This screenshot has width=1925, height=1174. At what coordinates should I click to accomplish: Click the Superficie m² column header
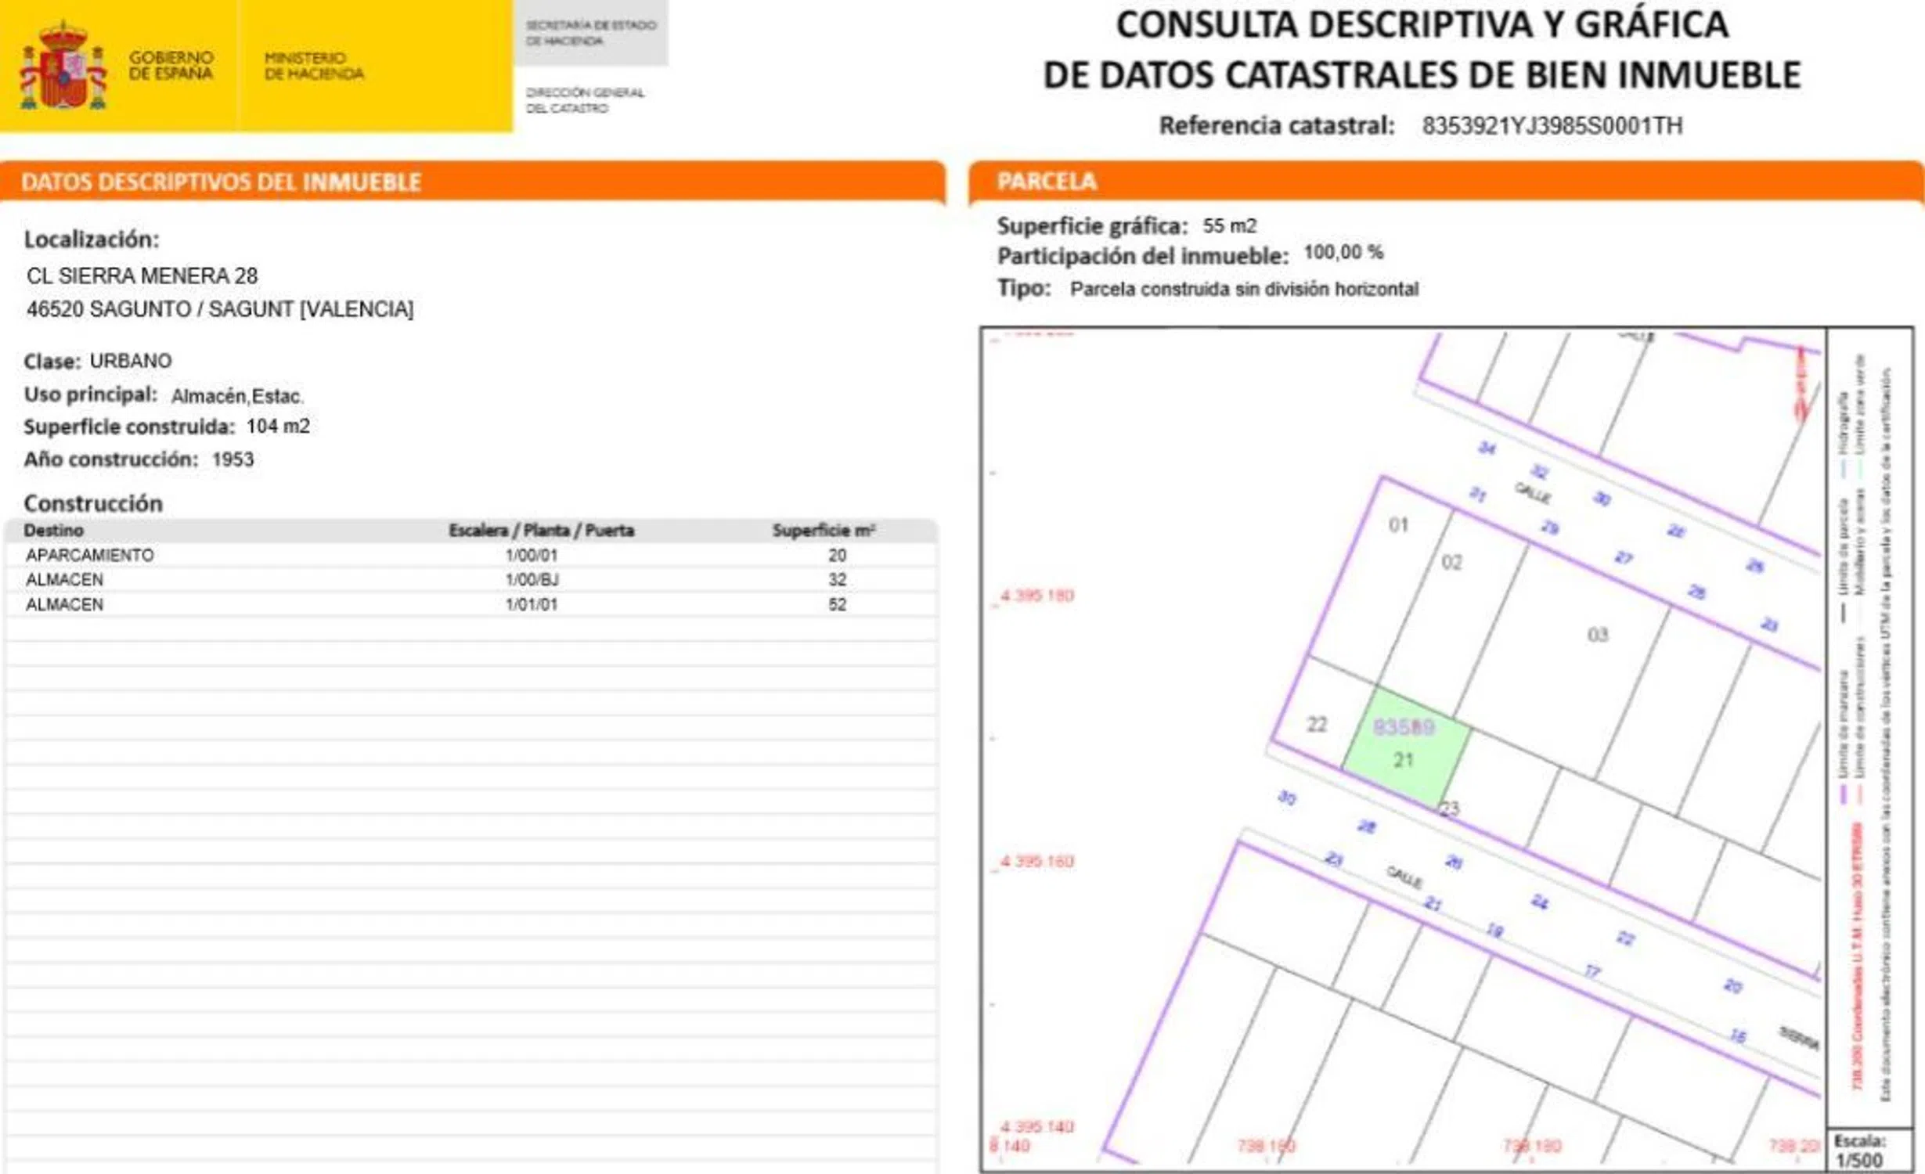click(x=824, y=531)
